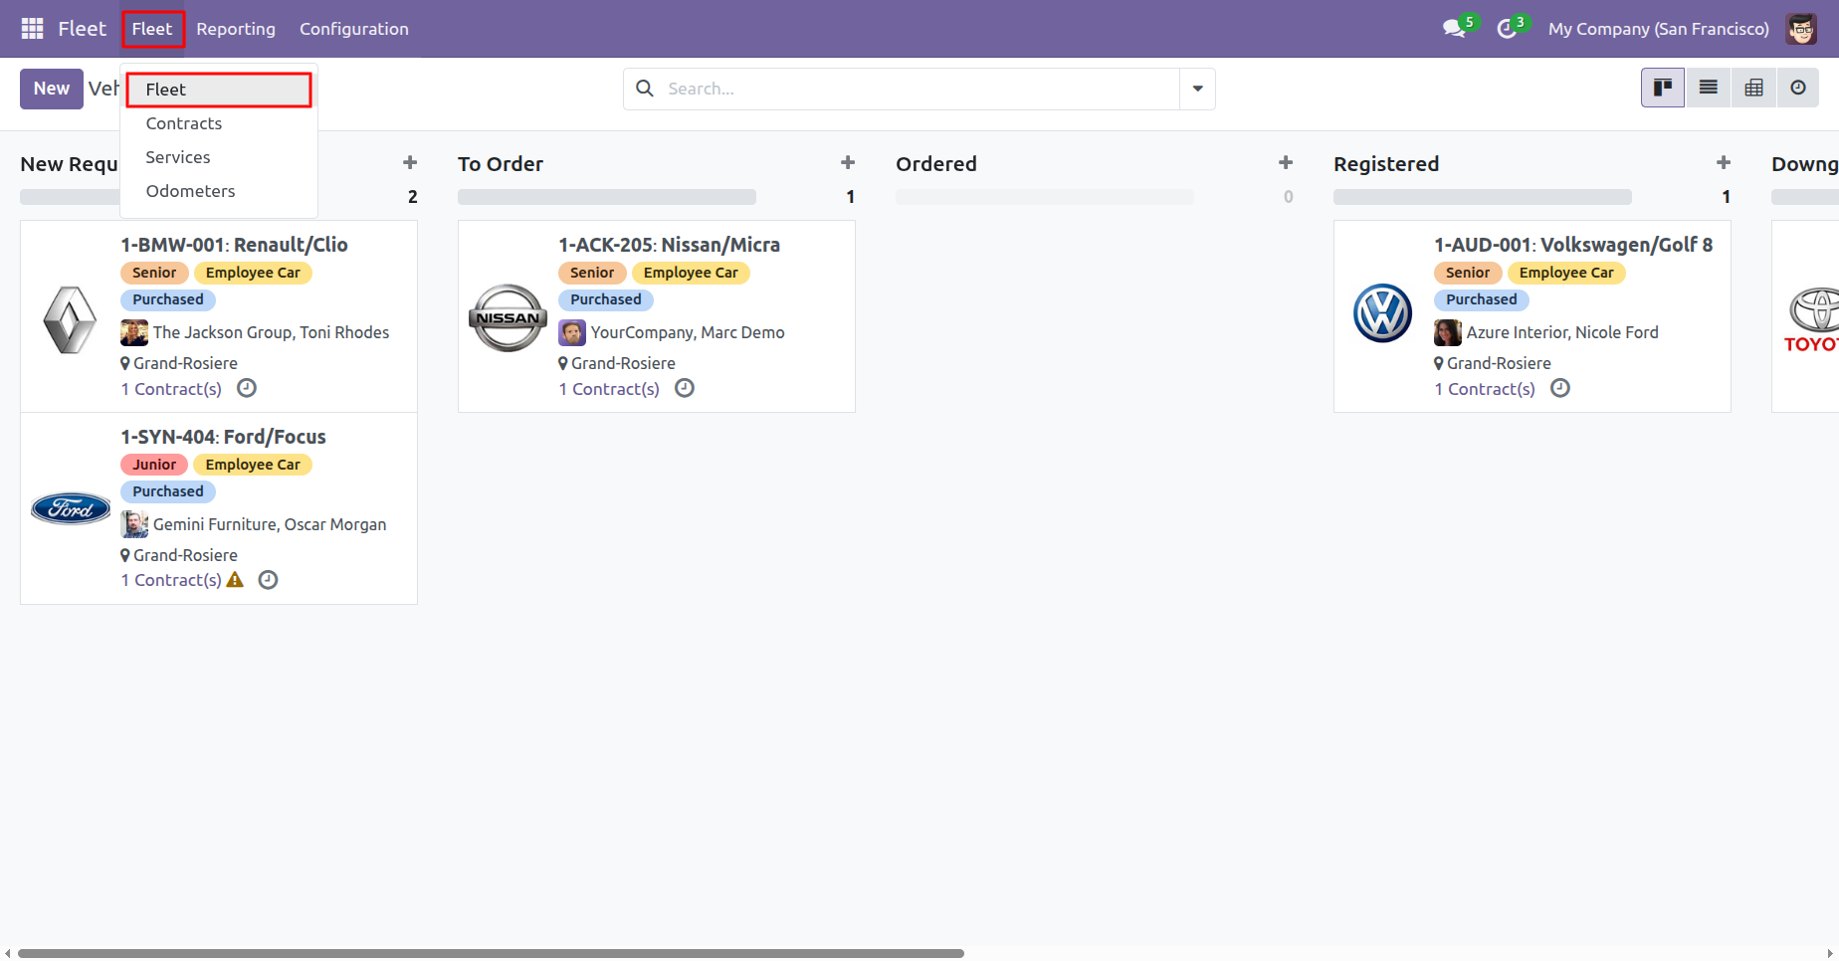Viewport: 1839px width, 961px height.
Task: Add a card in Registered column
Action: [1724, 162]
